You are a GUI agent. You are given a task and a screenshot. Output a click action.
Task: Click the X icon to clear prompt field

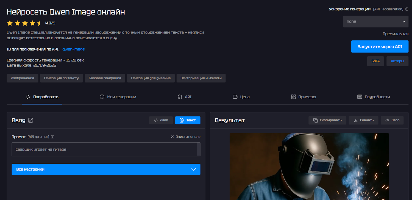(172, 137)
